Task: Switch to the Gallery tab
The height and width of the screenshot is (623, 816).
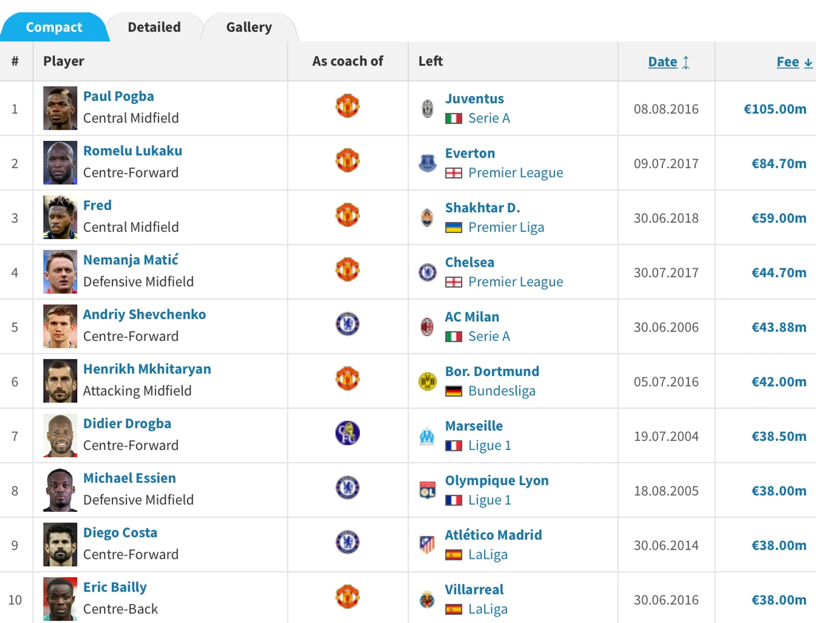Action: point(249,27)
